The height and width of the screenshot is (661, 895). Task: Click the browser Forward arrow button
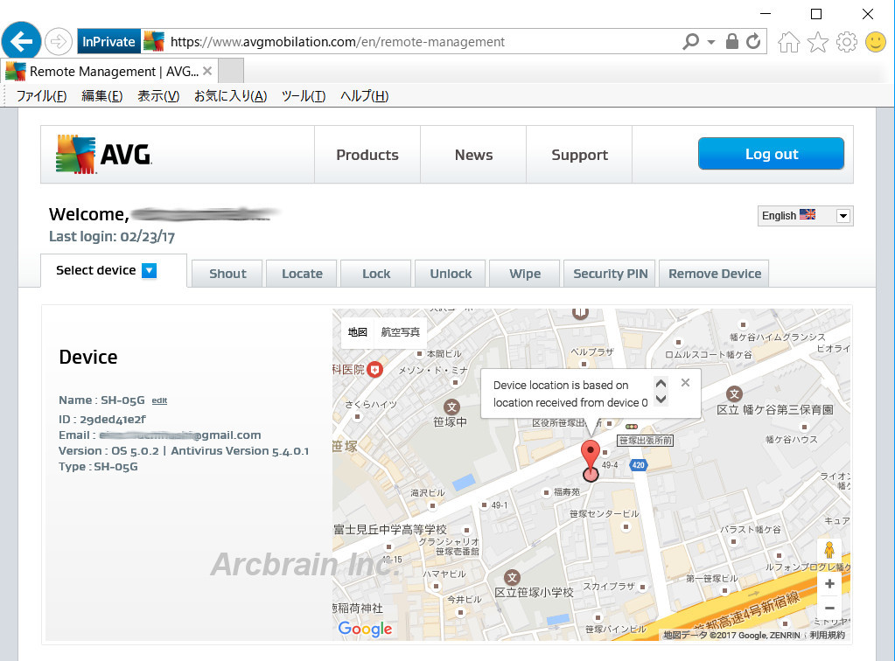click(x=59, y=42)
